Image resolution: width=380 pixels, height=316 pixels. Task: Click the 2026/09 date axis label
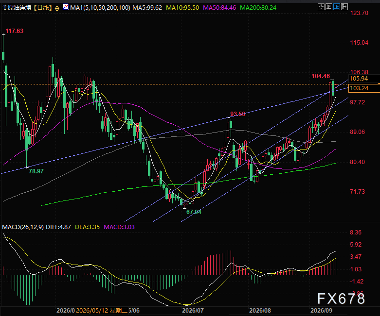[x=321, y=311]
